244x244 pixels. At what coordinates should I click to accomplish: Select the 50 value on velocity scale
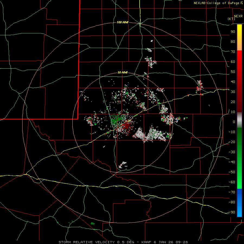click(x=233, y=72)
